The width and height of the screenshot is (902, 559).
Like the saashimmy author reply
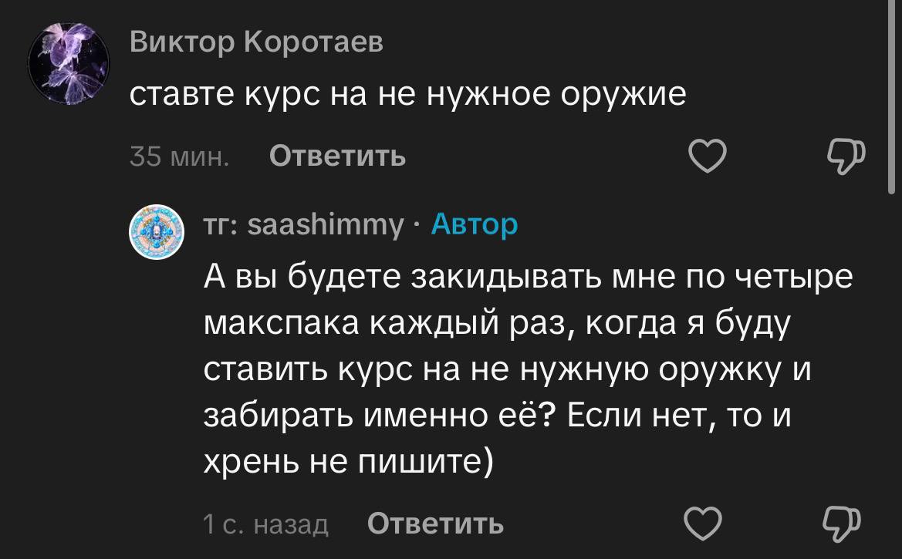(x=703, y=524)
